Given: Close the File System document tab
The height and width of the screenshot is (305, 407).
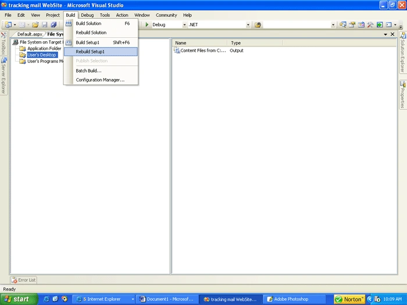Looking at the screenshot, I should pyautogui.click(x=392, y=34).
